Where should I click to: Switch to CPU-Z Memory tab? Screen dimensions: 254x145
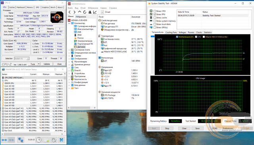pos(30,7)
